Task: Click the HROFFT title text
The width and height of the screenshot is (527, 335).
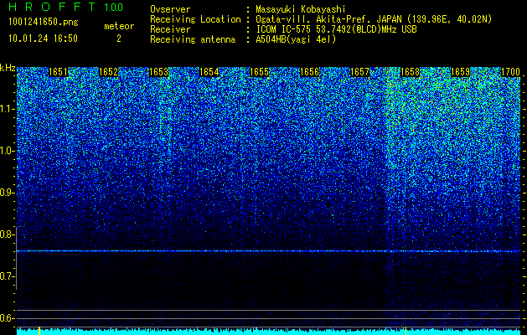Action: [x=53, y=7]
